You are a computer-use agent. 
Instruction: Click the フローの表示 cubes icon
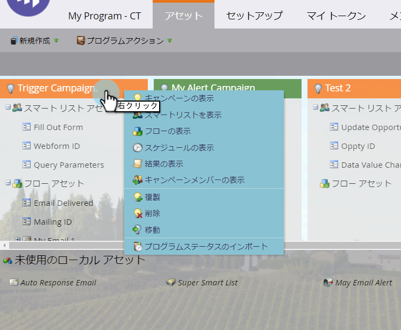tap(138, 131)
